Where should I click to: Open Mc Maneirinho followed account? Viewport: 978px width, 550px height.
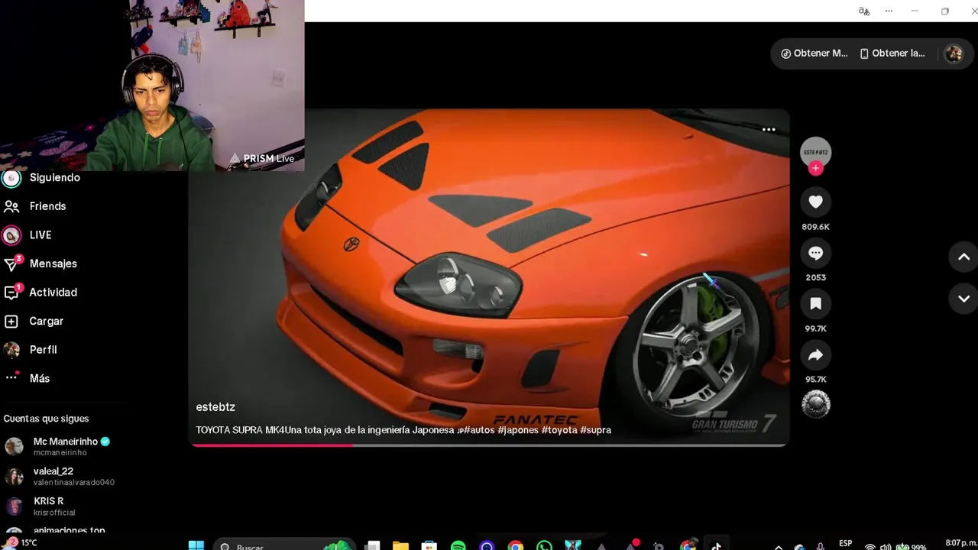[x=64, y=446]
